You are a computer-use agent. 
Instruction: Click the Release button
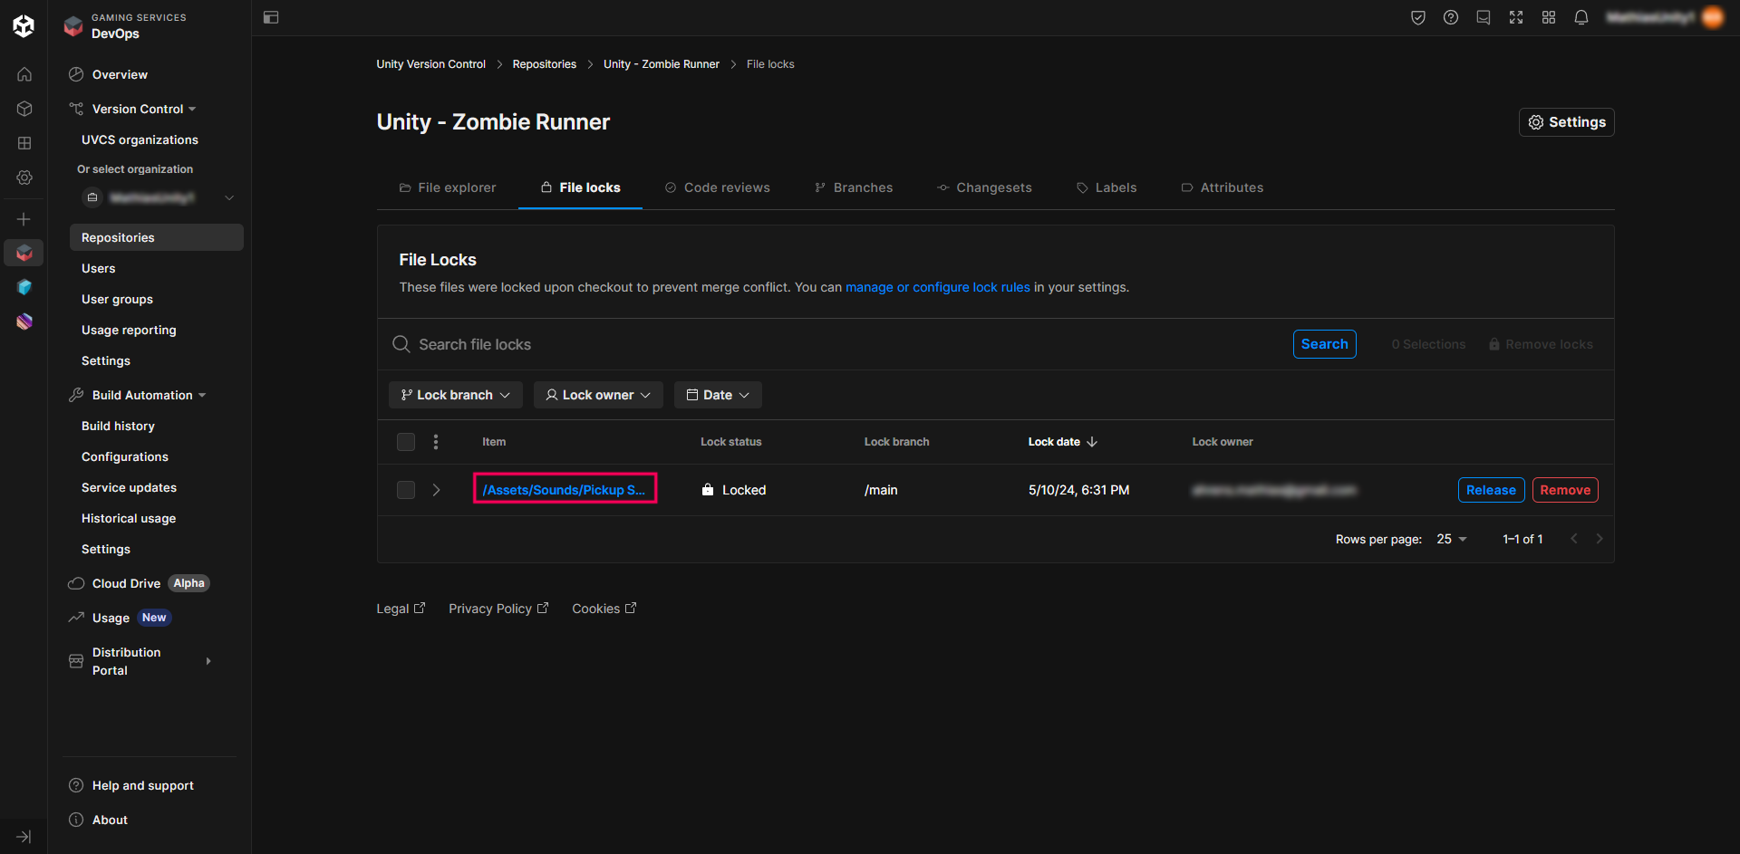(1491, 490)
